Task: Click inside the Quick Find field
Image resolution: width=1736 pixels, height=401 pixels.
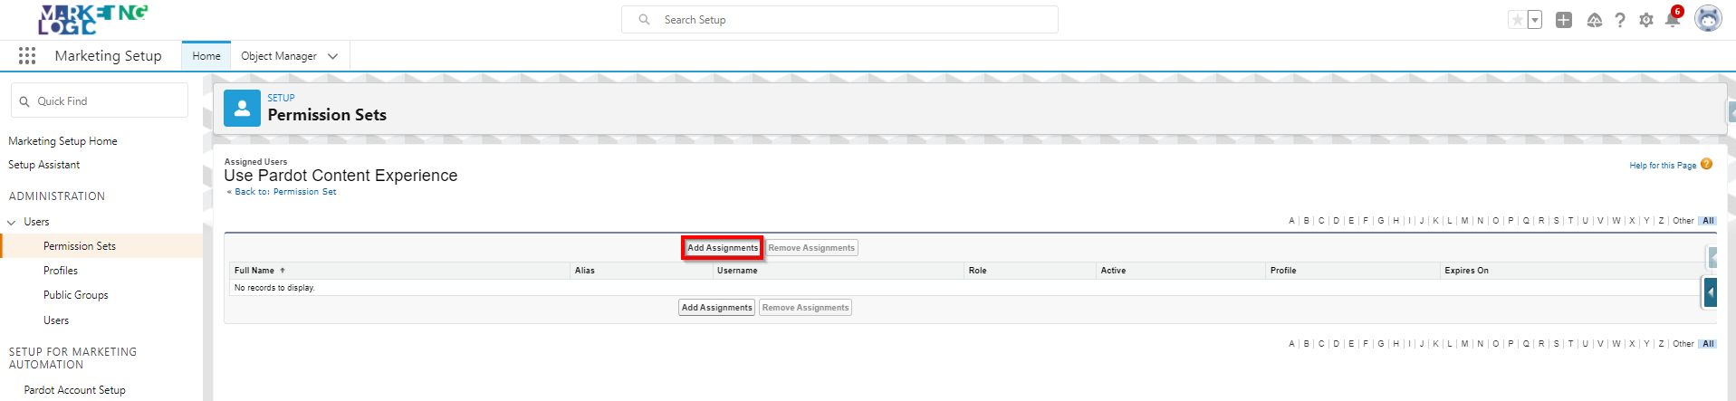Action: (100, 100)
